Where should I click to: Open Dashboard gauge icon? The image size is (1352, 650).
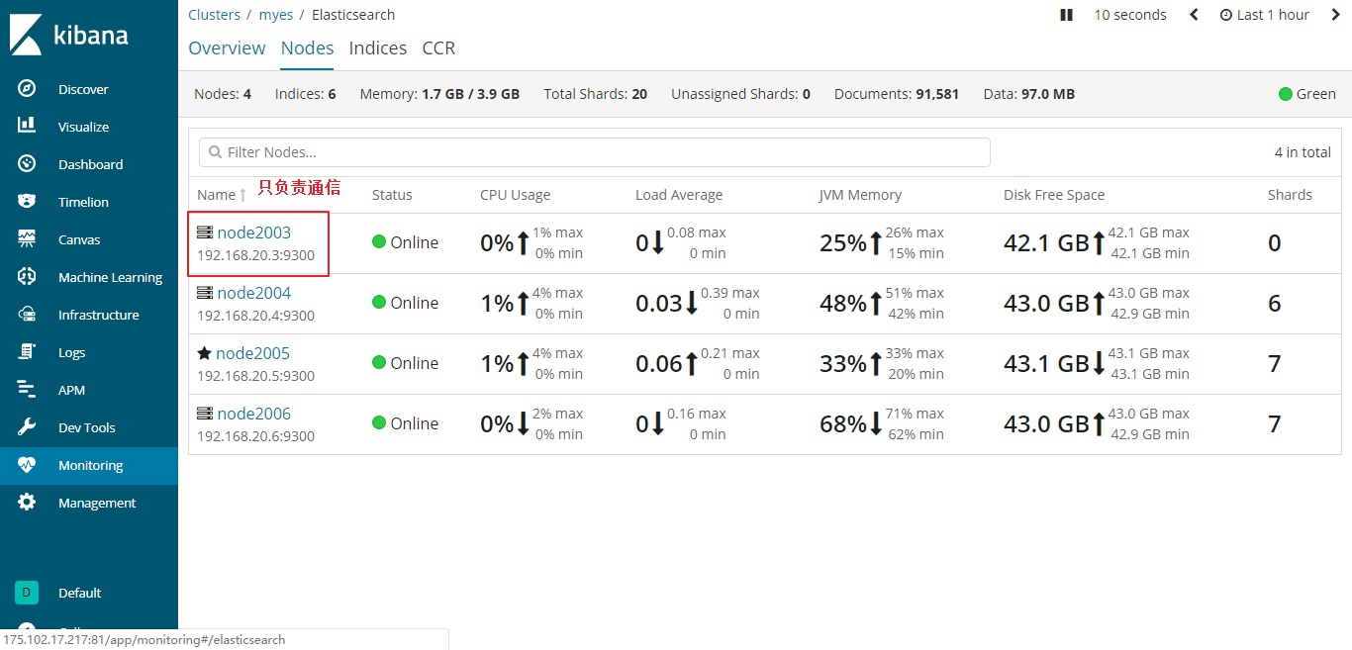[x=27, y=164]
